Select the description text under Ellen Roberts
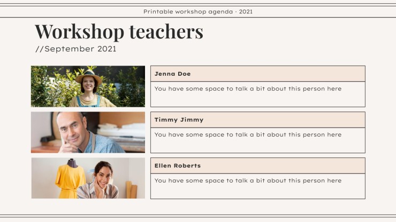The image size is (396, 222). tap(248, 180)
